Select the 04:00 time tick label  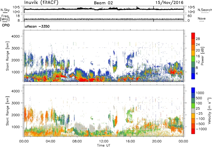pos(50,141)
